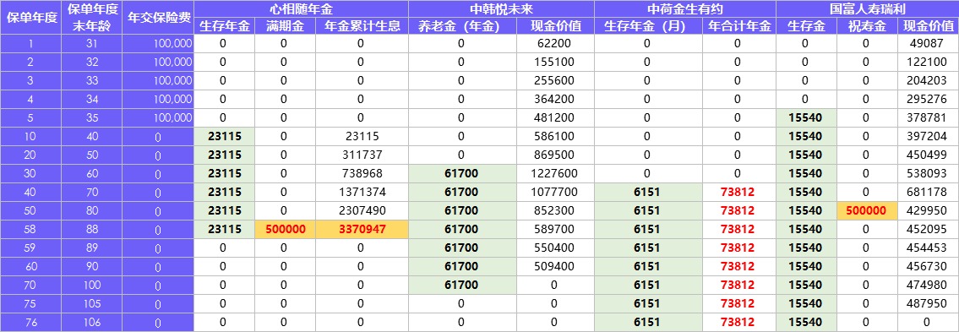The image size is (959, 332).
Task: Select the cash value cell 62200
Action: point(555,43)
